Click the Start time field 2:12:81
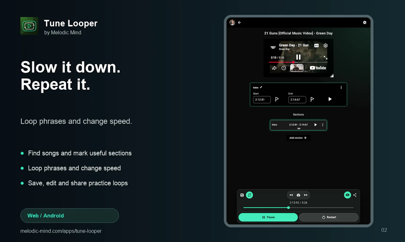This screenshot has width=405, height=242. pyautogui.click(x=262, y=100)
